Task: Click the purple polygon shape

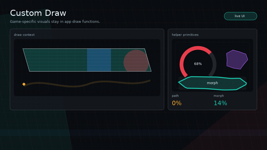Action: (x=237, y=59)
